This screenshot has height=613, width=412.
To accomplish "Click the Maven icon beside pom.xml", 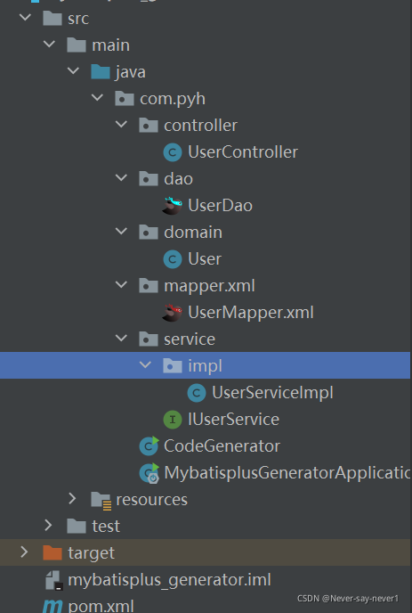I will pos(53,606).
